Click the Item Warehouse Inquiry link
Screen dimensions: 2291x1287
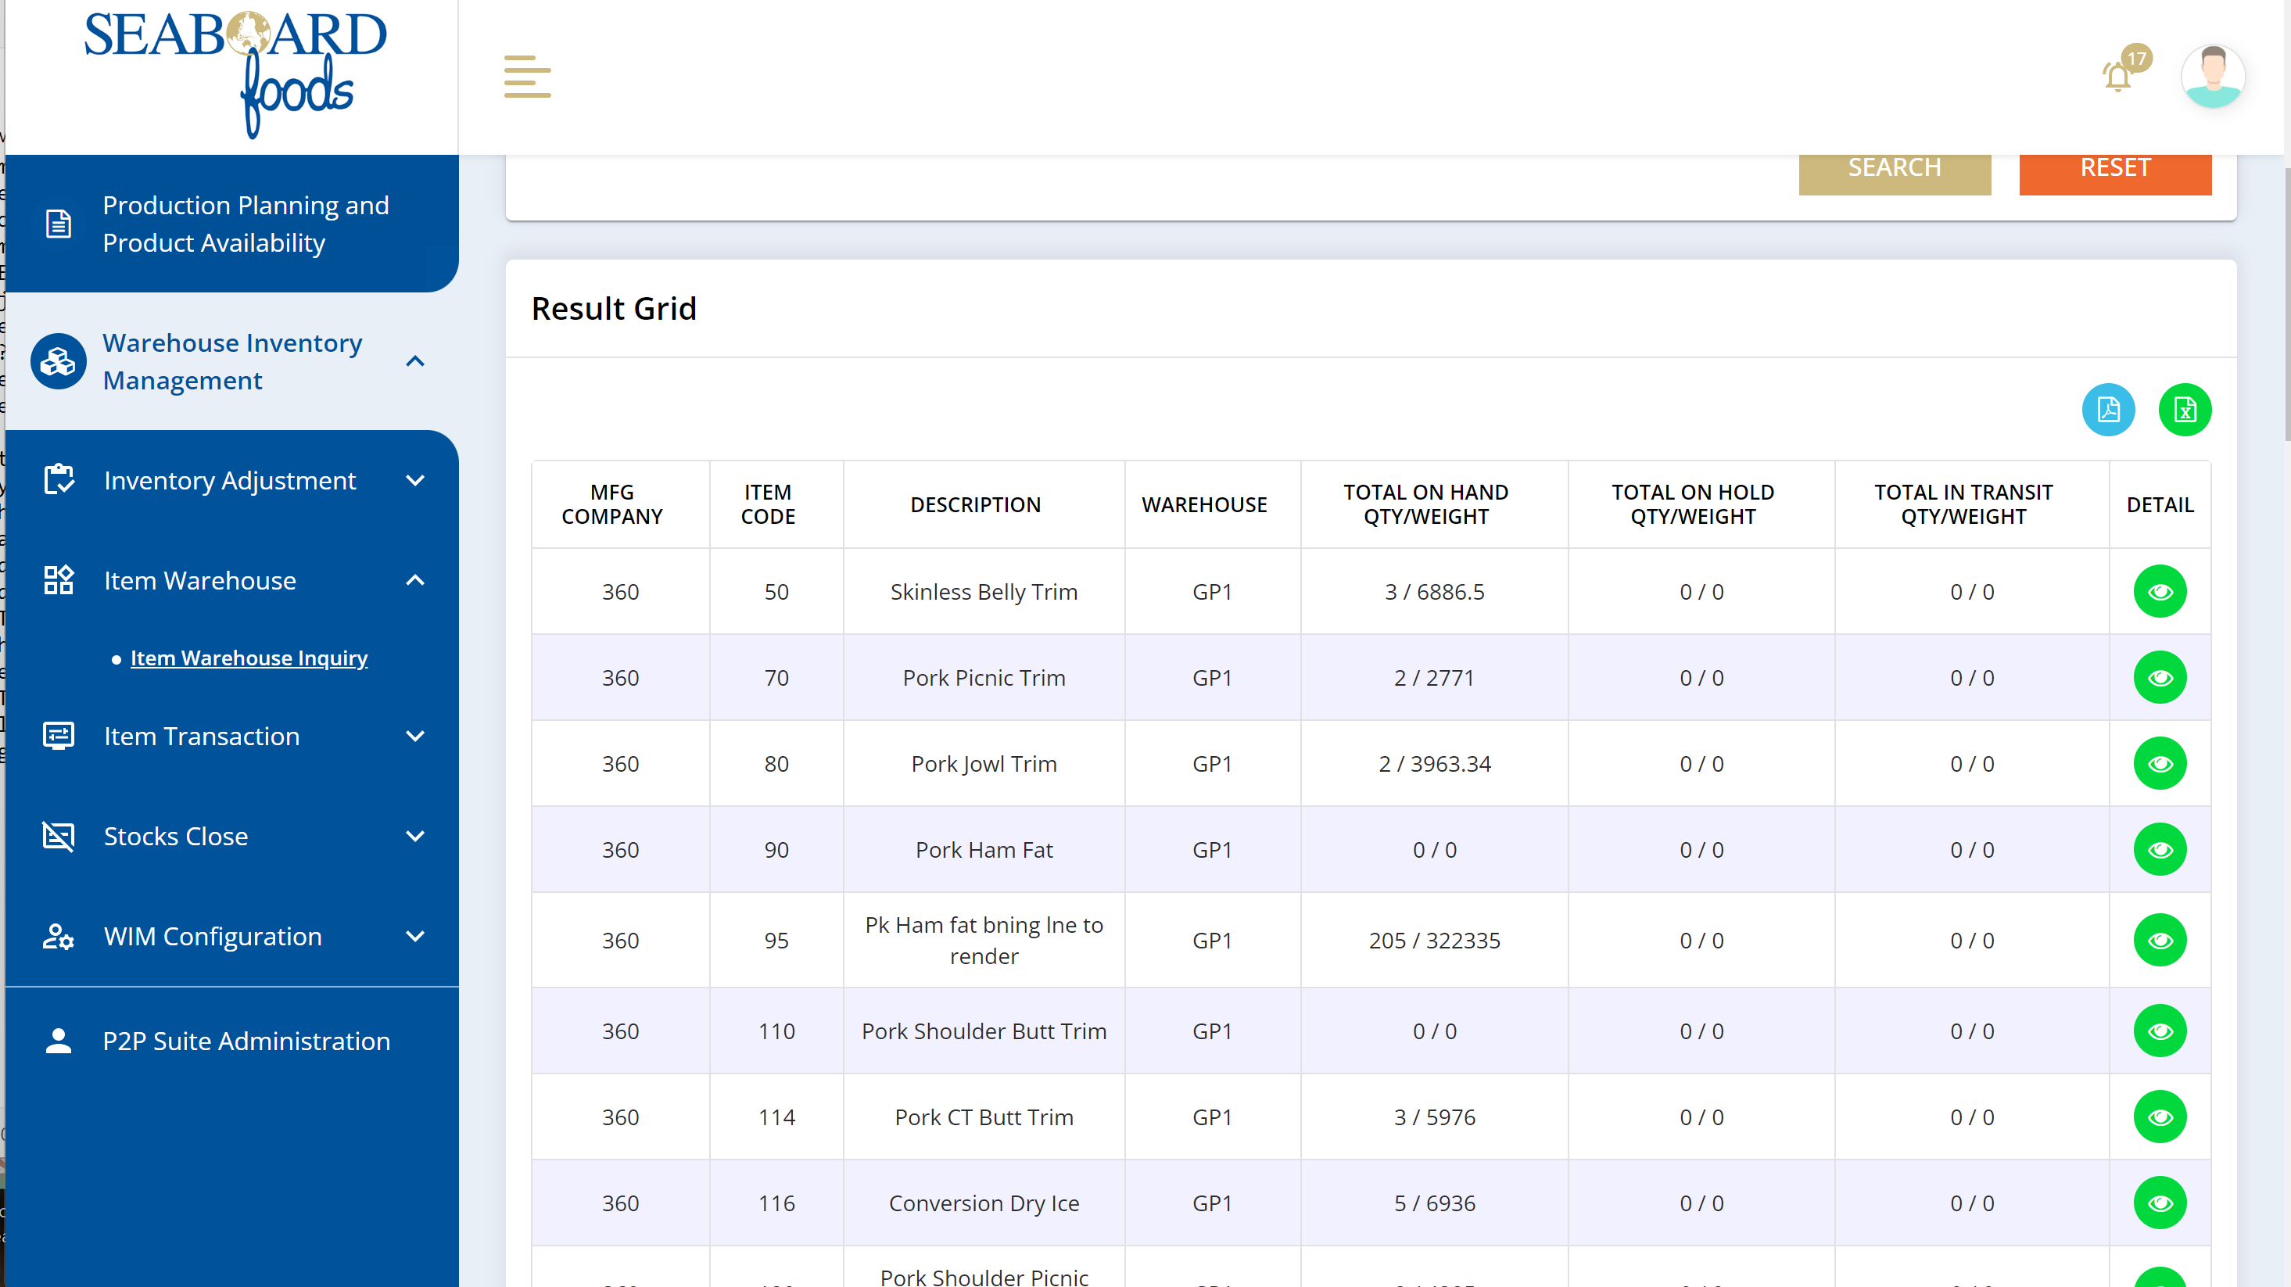click(249, 658)
